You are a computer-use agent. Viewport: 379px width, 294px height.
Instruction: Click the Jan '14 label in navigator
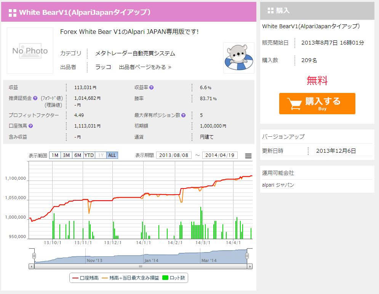tap(151, 260)
